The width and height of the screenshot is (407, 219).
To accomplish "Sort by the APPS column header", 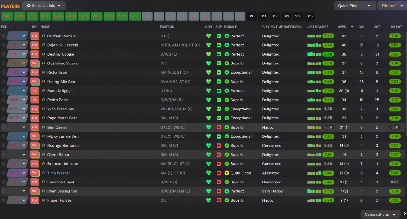I will 342,27.
